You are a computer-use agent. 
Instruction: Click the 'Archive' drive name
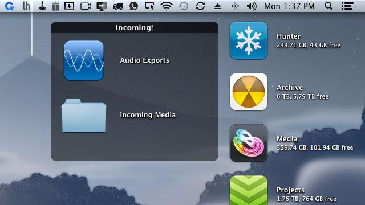click(x=290, y=87)
